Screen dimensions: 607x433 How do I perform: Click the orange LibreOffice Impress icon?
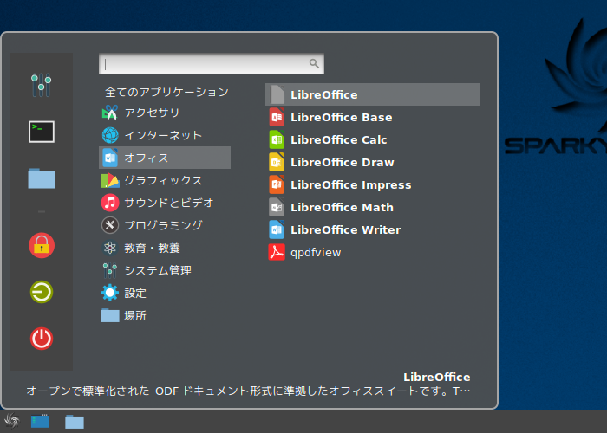(x=277, y=184)
